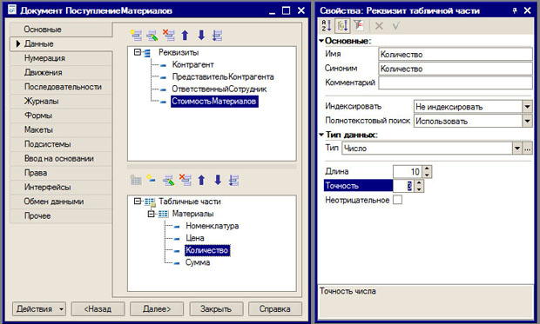Click the apply checkmark icon in properties toolbar
Image resolution: width=540 pixels, height=324 pixels.
tap(395, 26)
